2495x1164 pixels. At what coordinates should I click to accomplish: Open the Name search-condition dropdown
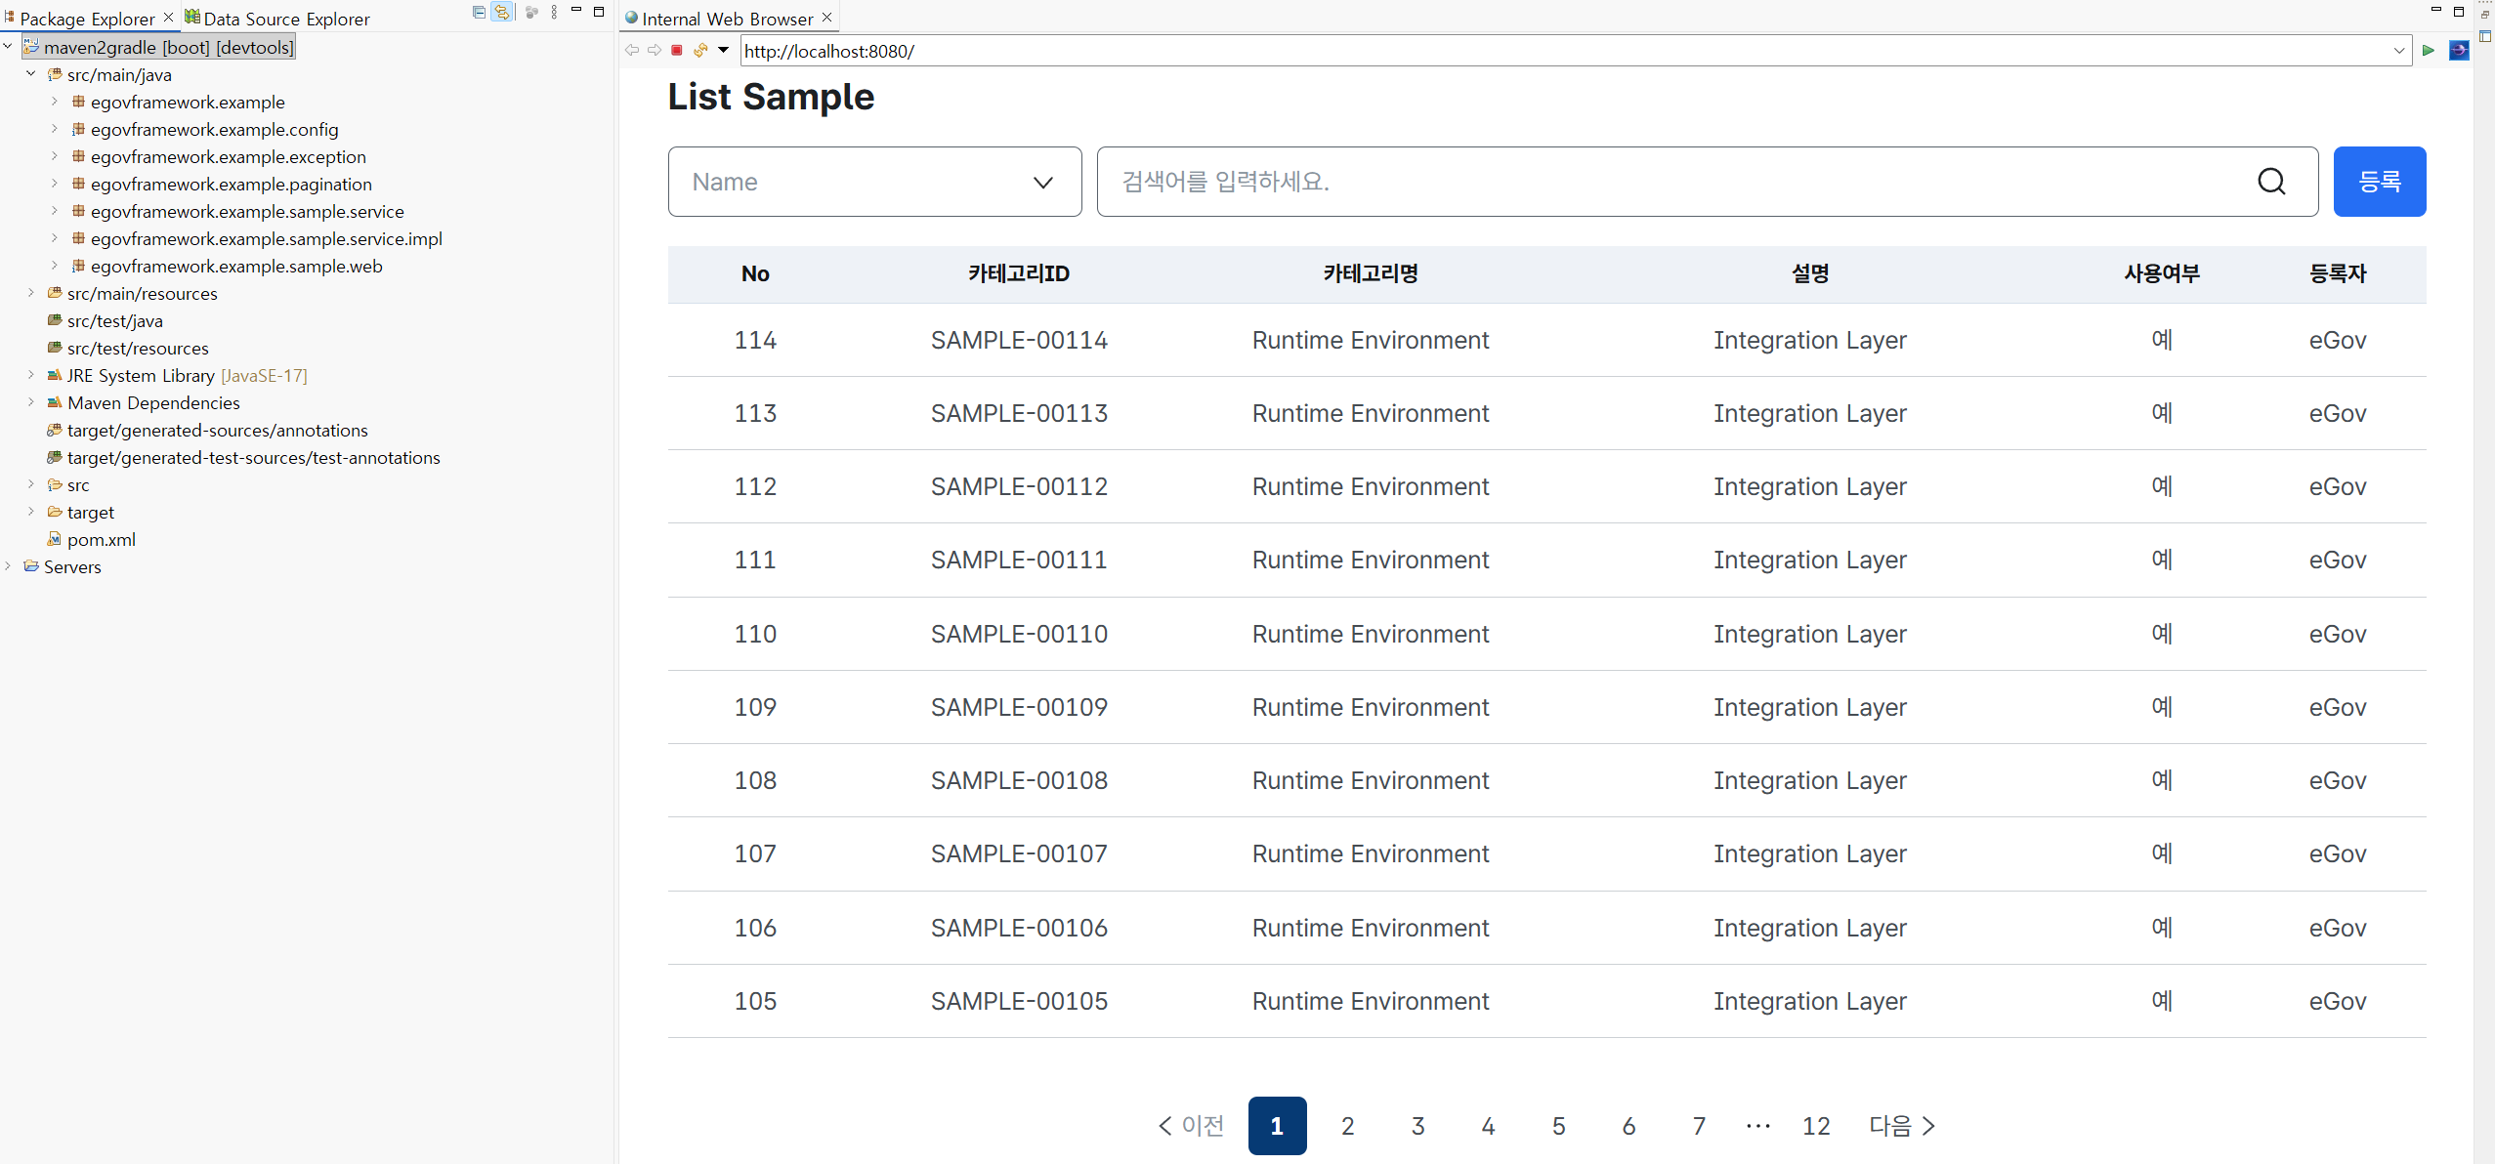click(x=874, y=182)
